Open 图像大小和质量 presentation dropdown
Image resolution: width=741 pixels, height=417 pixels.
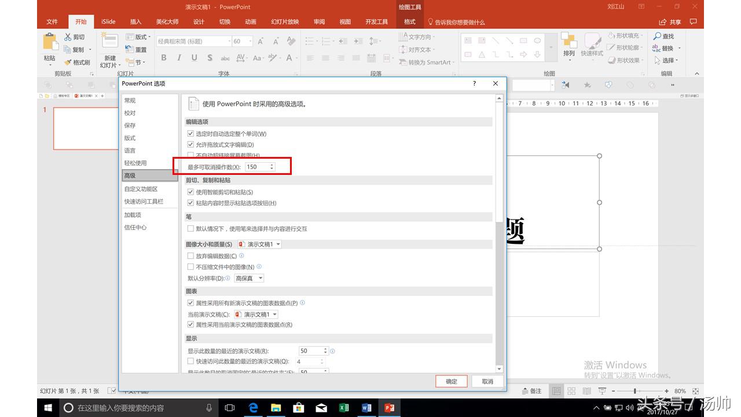259,244
